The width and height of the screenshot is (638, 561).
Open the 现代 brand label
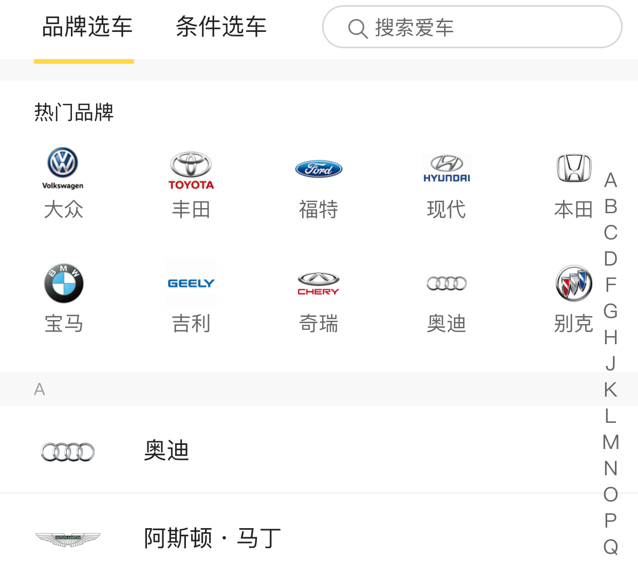446,210
